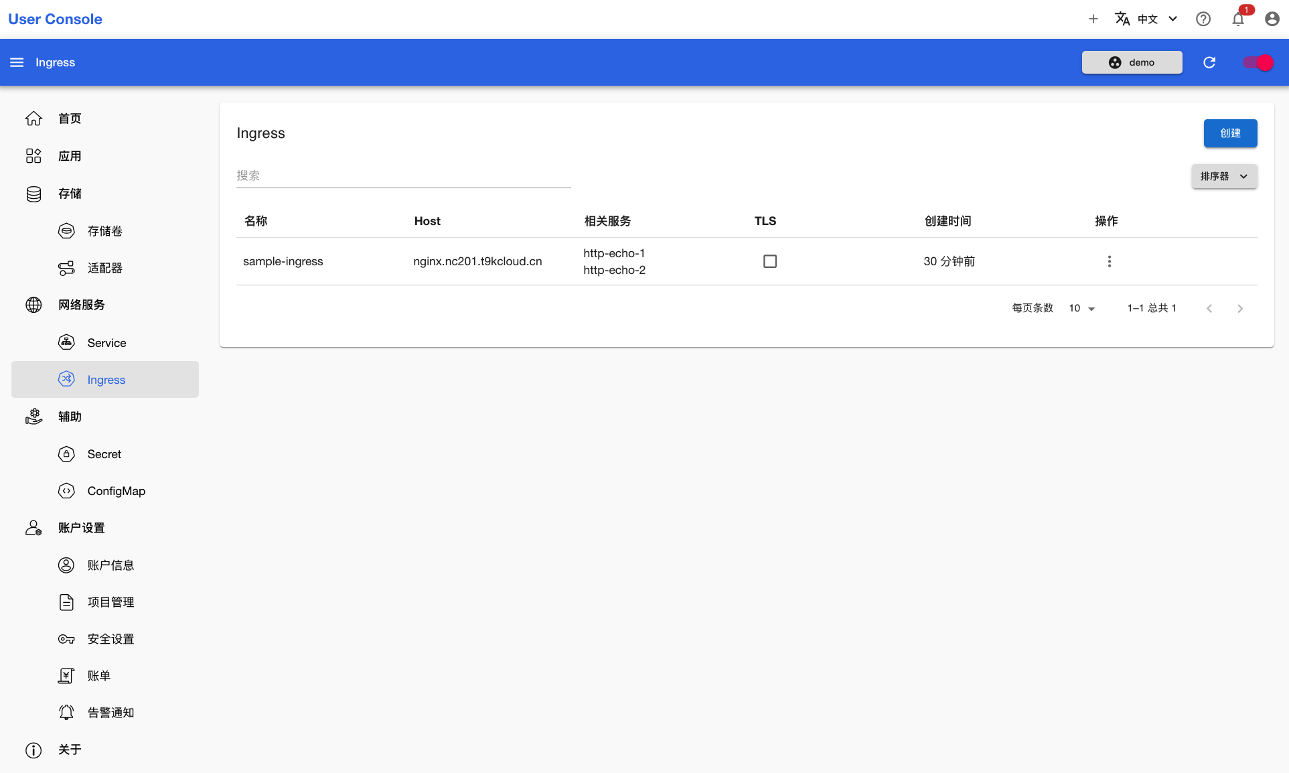Screen dimensions: 1289x773
Task: Open the user account avatar
Action: [x=1272, y=19]
